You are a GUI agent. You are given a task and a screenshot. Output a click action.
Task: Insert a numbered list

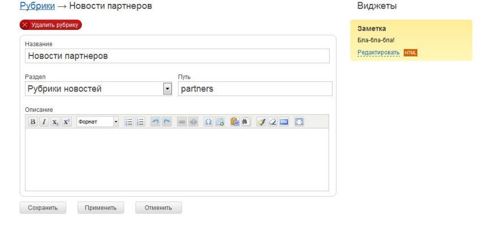(140, 121)
